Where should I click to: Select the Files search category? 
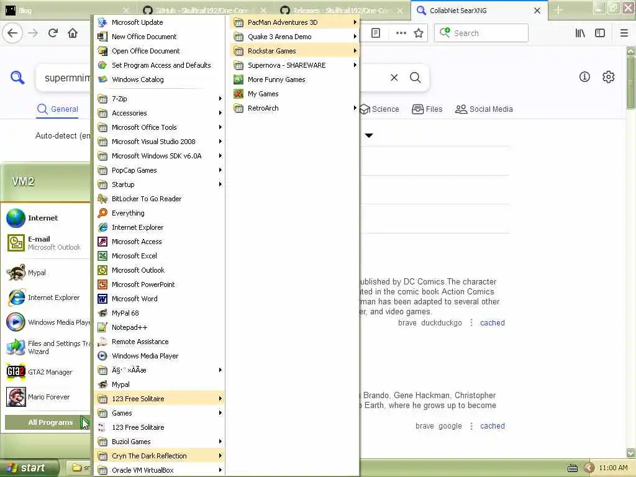427,109
